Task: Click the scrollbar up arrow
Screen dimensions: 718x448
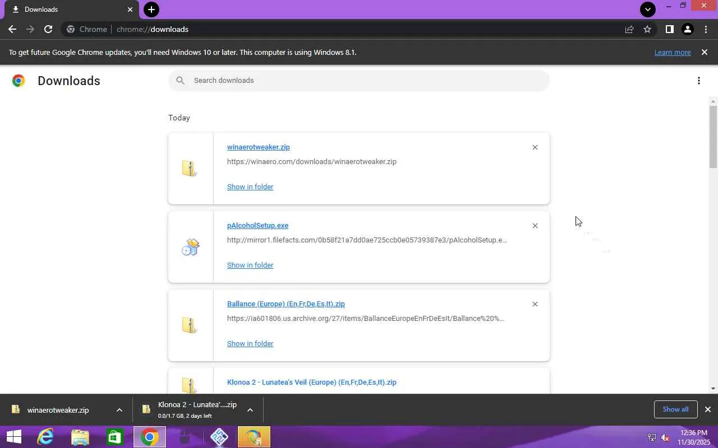Action: (x=713, y=101)
